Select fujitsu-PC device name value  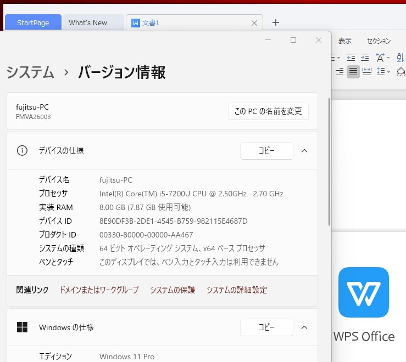(x=116, y=180)
